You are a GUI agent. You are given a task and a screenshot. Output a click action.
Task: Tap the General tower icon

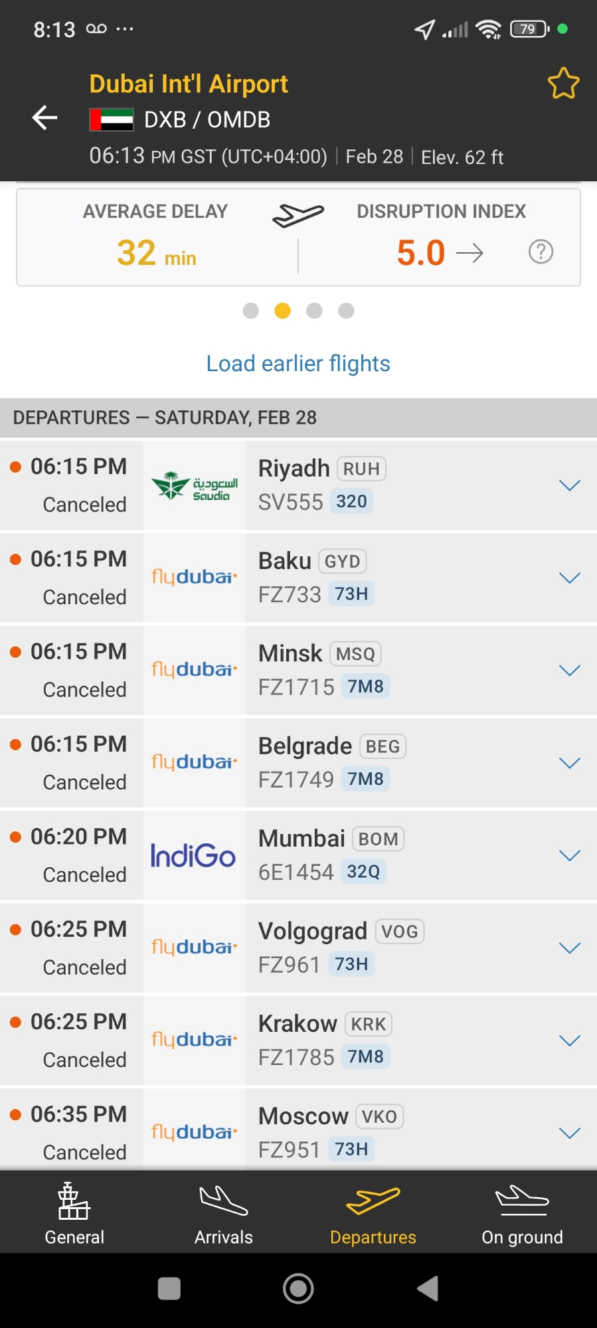pos(74,1201)
